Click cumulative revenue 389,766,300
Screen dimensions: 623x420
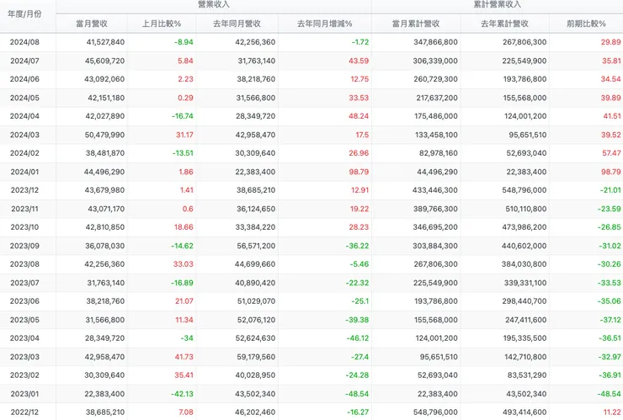pos(435,209)
